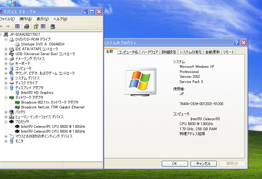Click the USB controller category icon
Viewport: 262px width, 179px height.
coord(11,54)
